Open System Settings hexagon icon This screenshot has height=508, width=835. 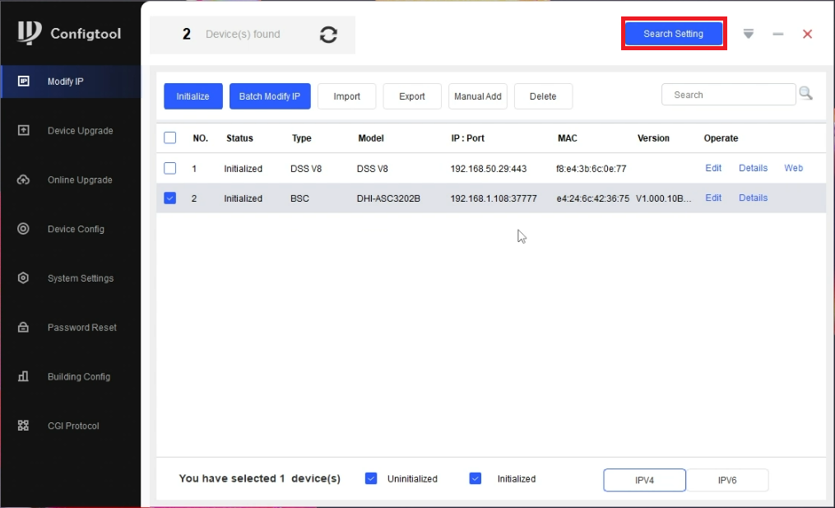[23, 278]
